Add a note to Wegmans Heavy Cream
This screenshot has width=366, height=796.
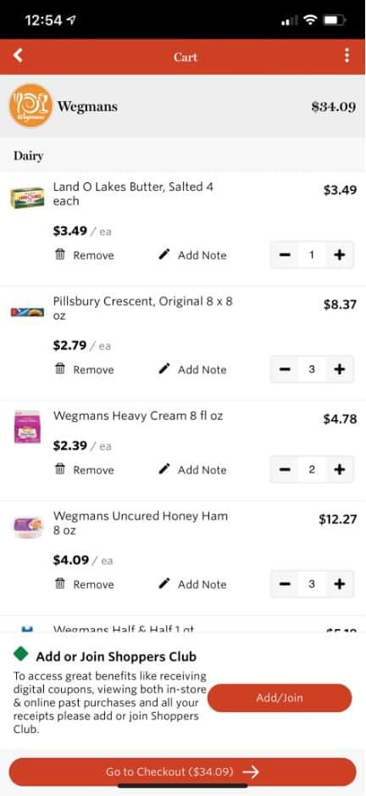point(192,469)
